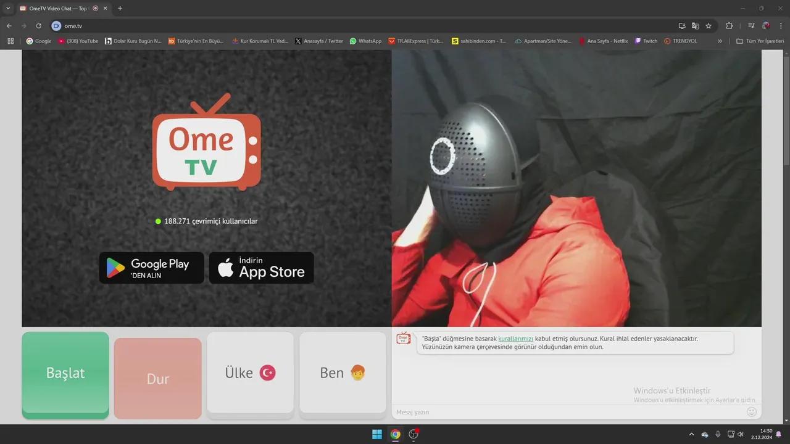Screen dimensions: 790x444
Task: Expand the hidden bookmarks overflow chevron
Action: coord(720,41)
